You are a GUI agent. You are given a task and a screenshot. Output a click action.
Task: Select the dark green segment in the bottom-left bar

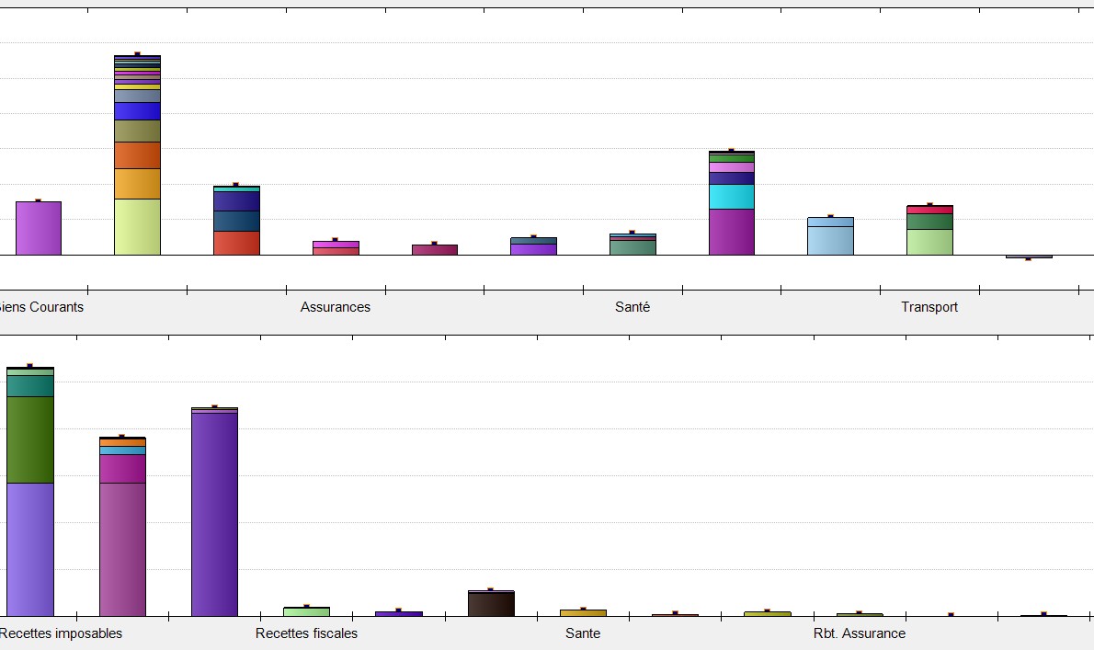tap(30, 439)
